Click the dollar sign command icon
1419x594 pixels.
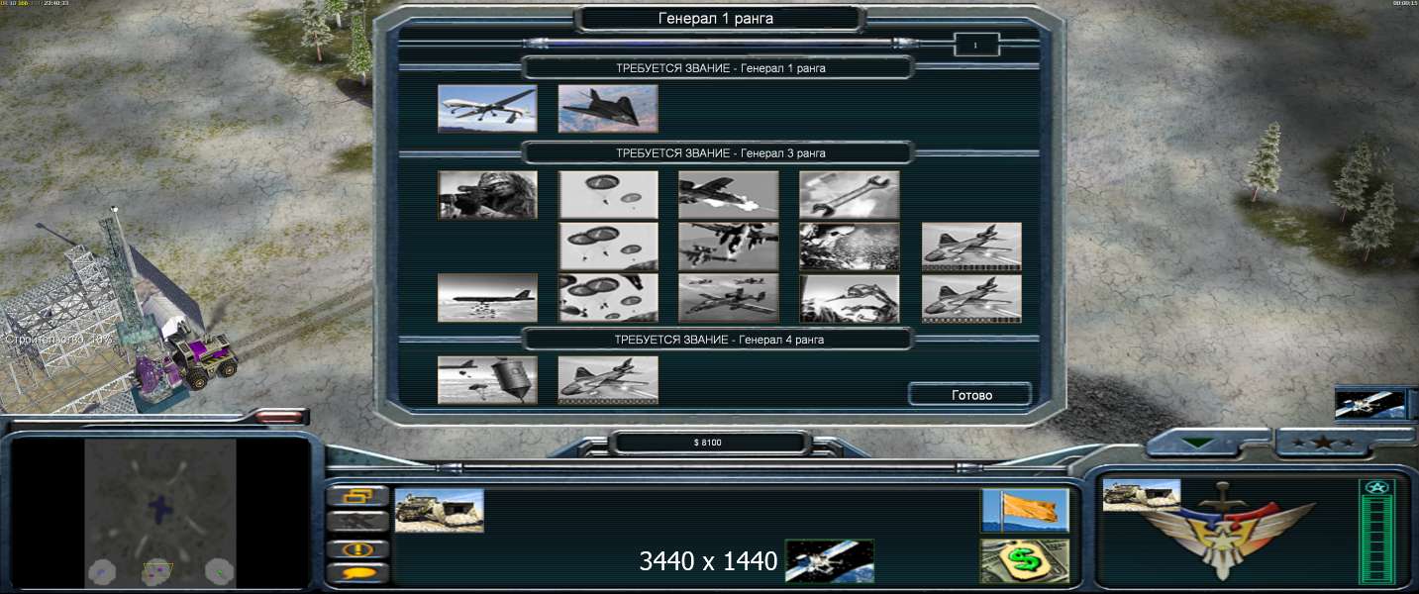point(1025,560)
